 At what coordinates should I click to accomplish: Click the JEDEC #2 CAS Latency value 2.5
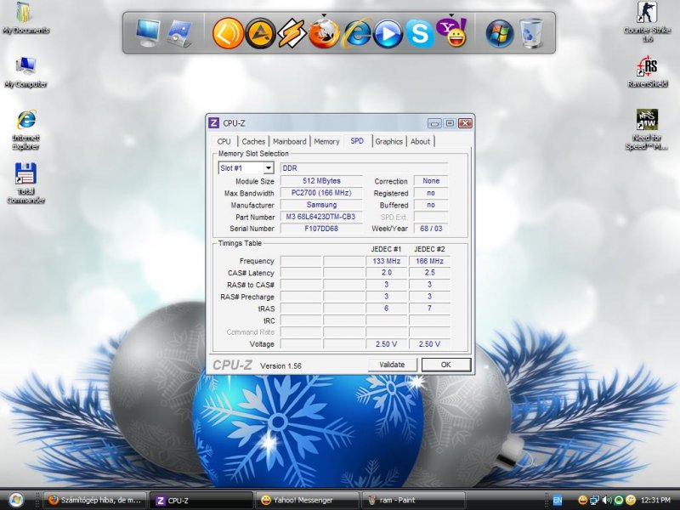click(x=429, y=273)
